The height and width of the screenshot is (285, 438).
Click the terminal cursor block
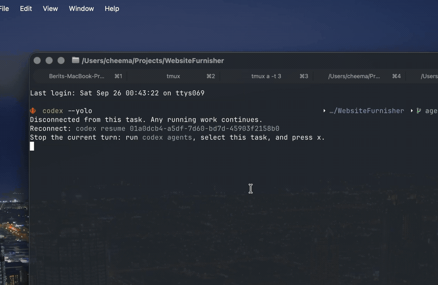(x=32, y=146)
